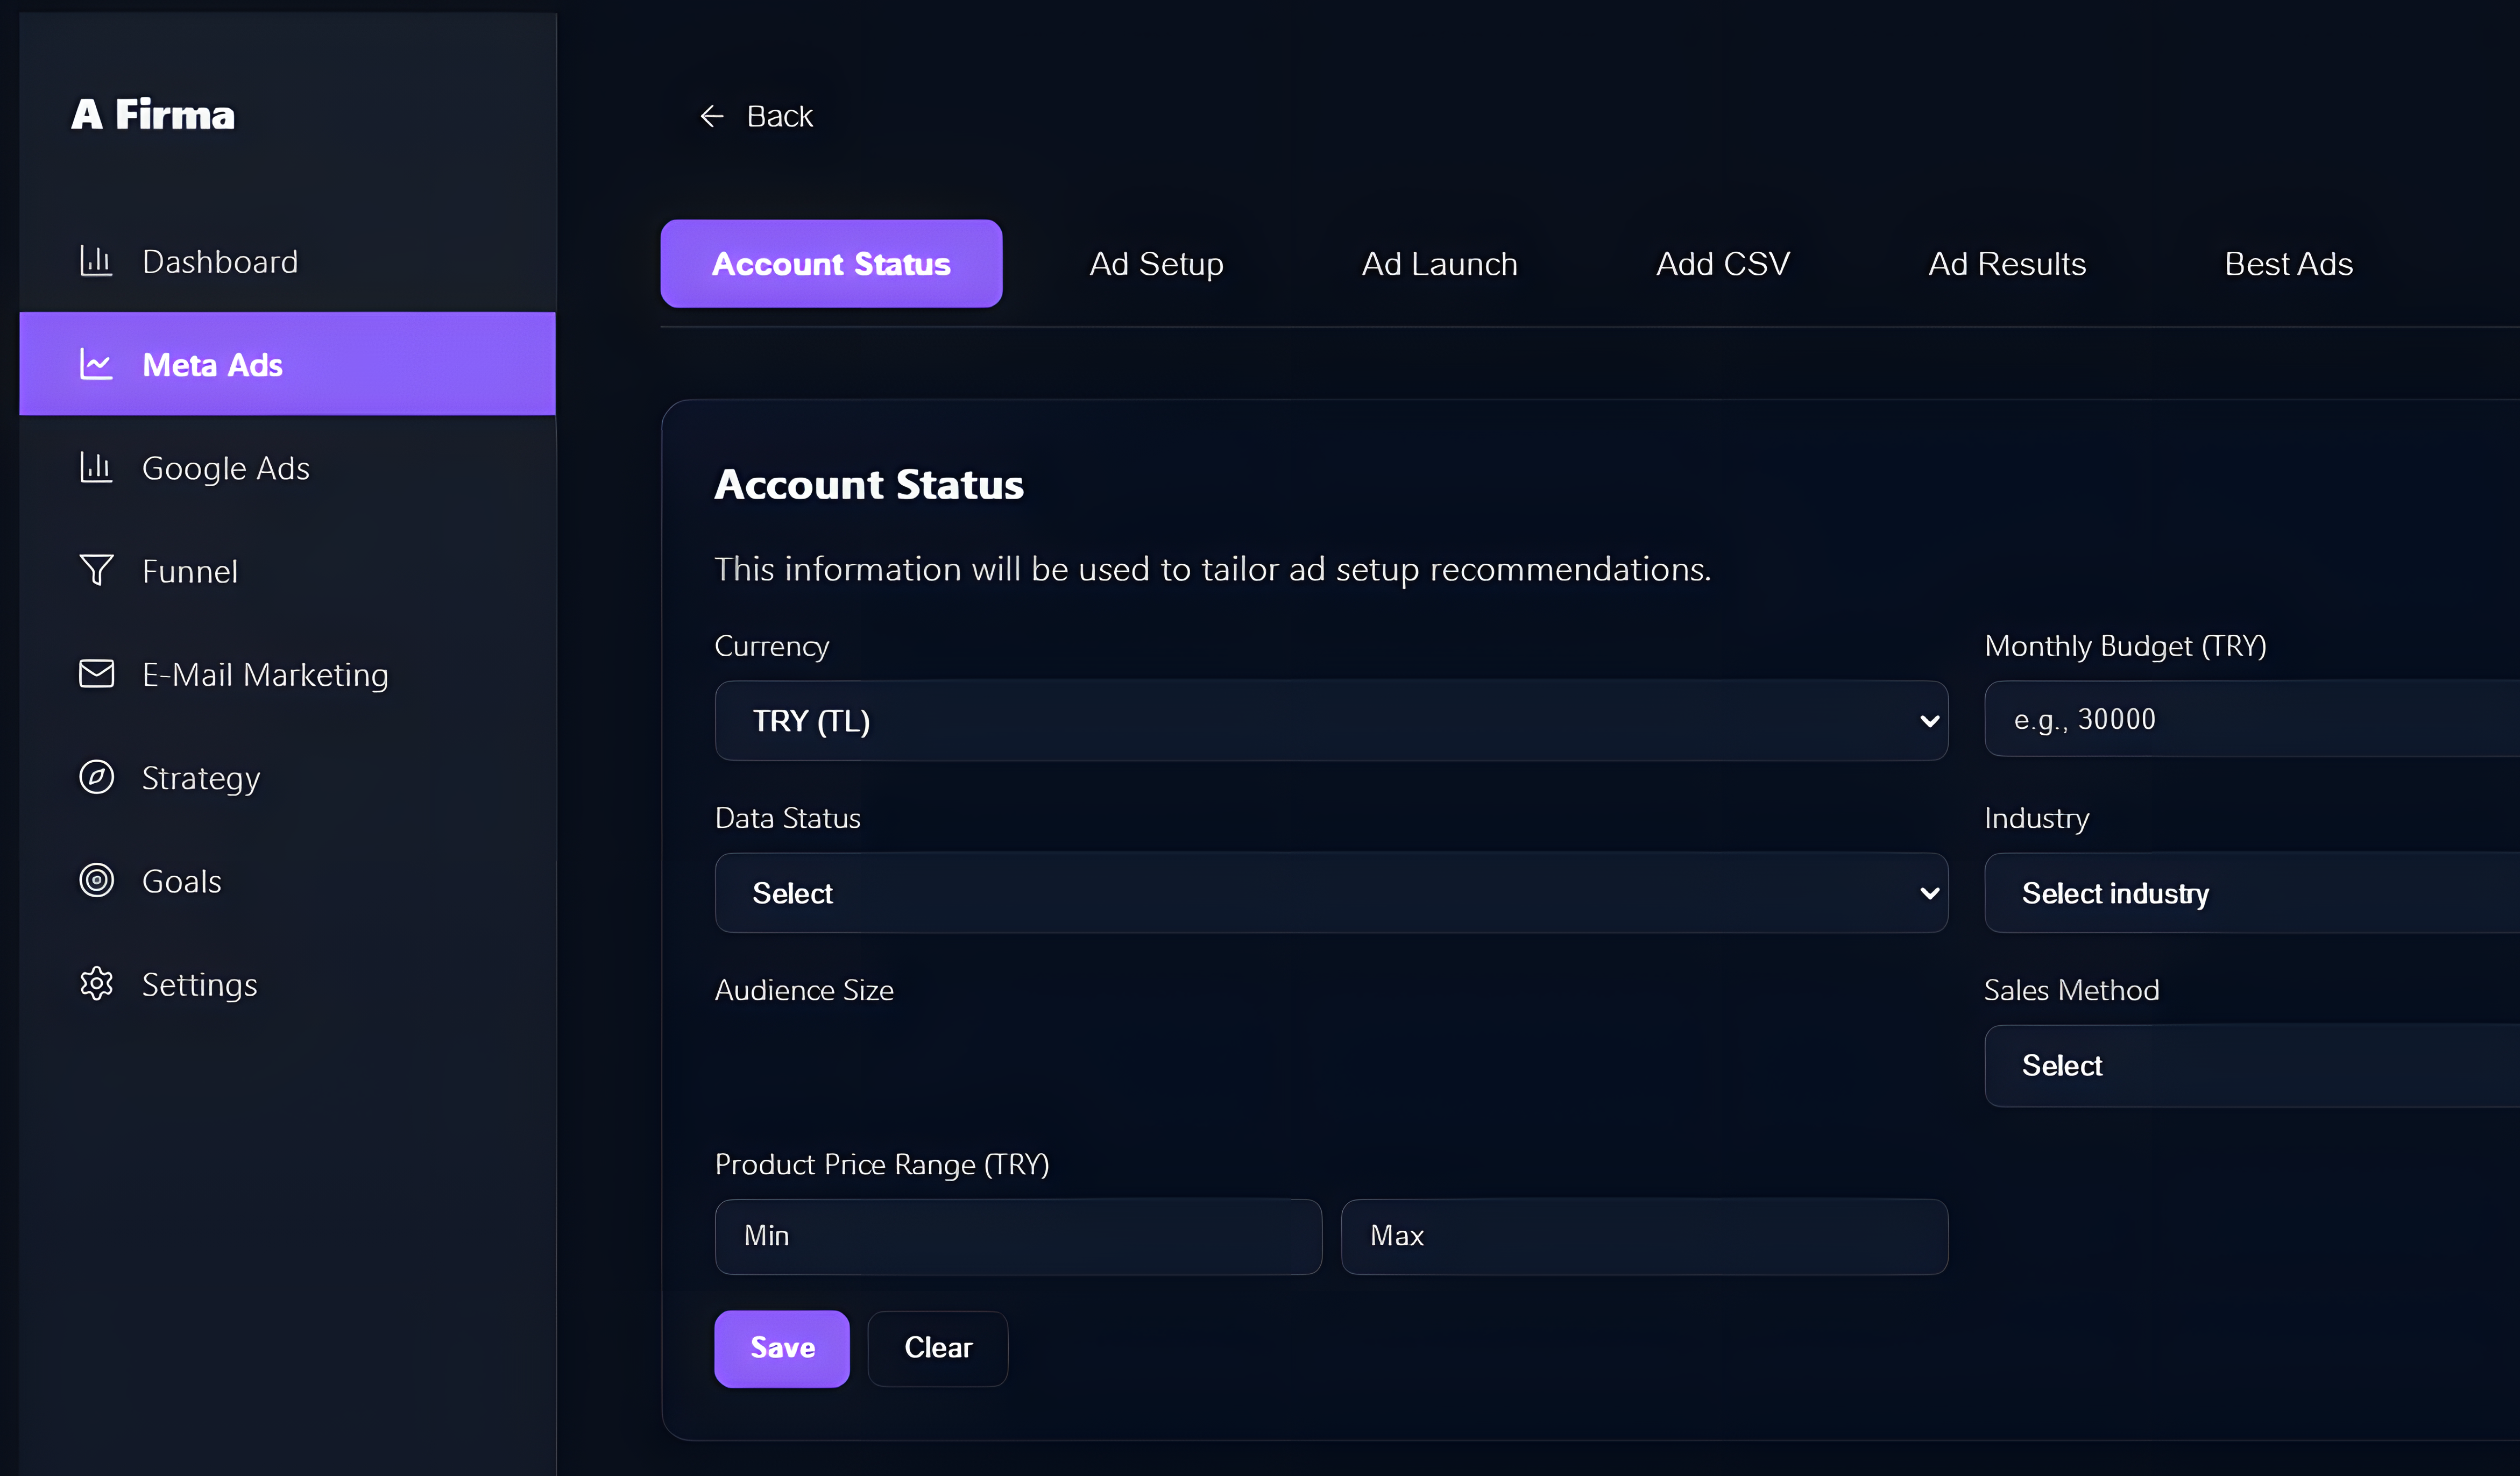The width and height of the screenshot is (2520, 1476).
Task: Click the Strategy compass icon
Action: tap(96, 777)
